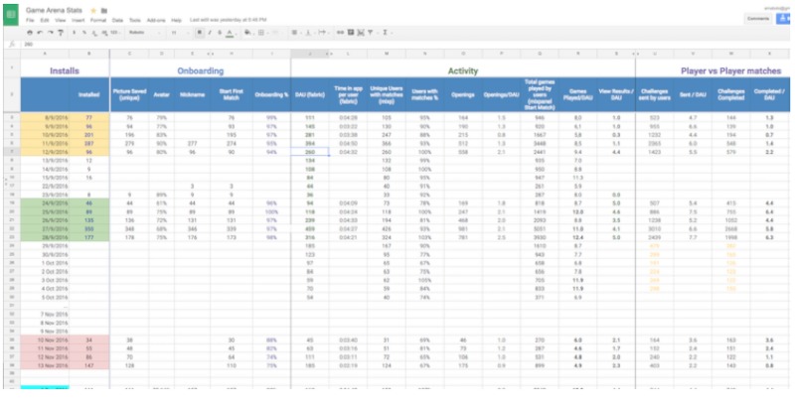Activate the paint format tool

(61, 33)
